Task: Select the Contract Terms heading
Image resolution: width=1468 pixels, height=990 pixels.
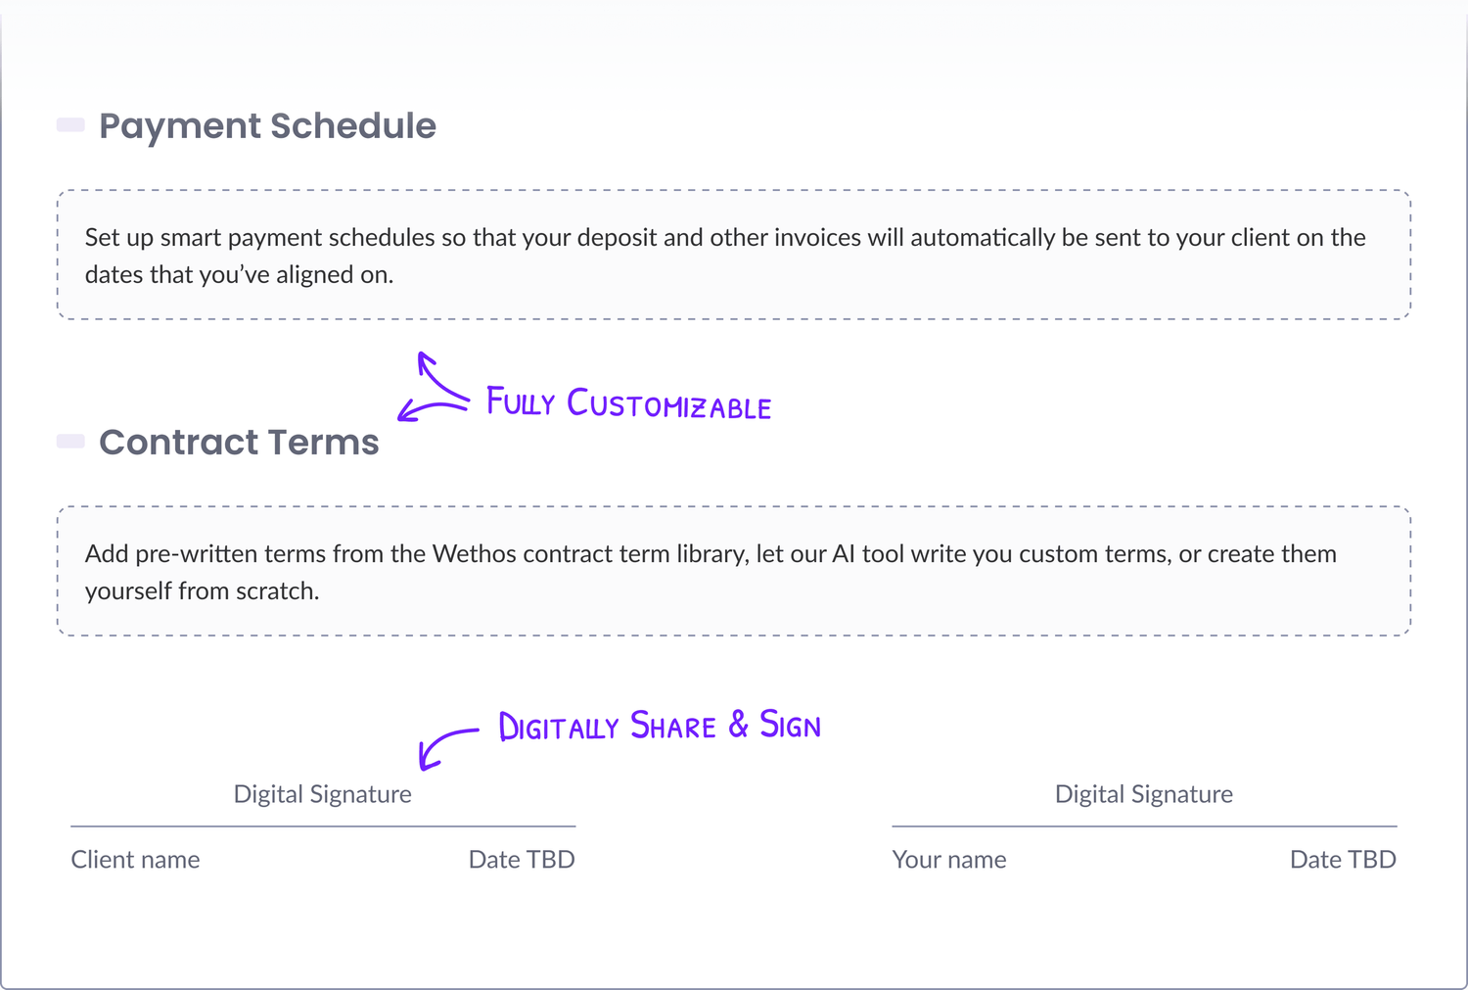Action: tap(239, 443)
